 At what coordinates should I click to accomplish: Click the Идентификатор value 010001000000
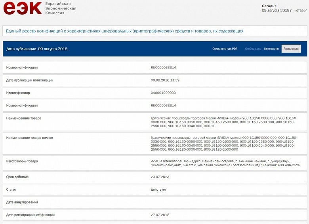(163, 93)
